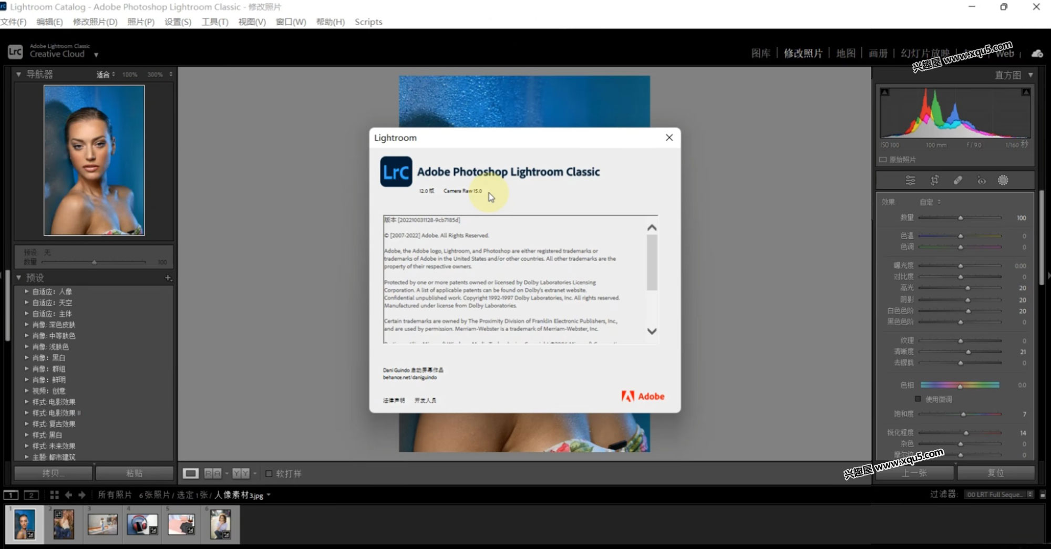Click the navigator preview image
Viewport: 1051px width, 549px height.
pyautogui.click(x=94, y=160)
